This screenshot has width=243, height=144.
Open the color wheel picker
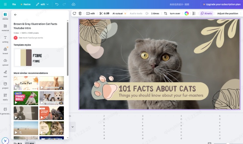(x=187, y=14)
